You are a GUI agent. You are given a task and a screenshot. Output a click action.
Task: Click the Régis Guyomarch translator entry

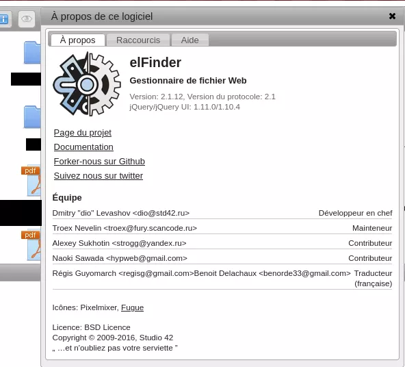222,279
